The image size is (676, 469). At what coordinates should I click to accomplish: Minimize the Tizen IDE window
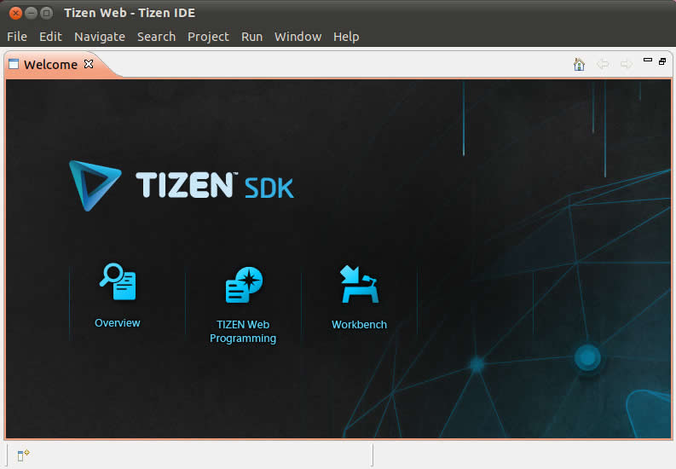coord(31,14)
